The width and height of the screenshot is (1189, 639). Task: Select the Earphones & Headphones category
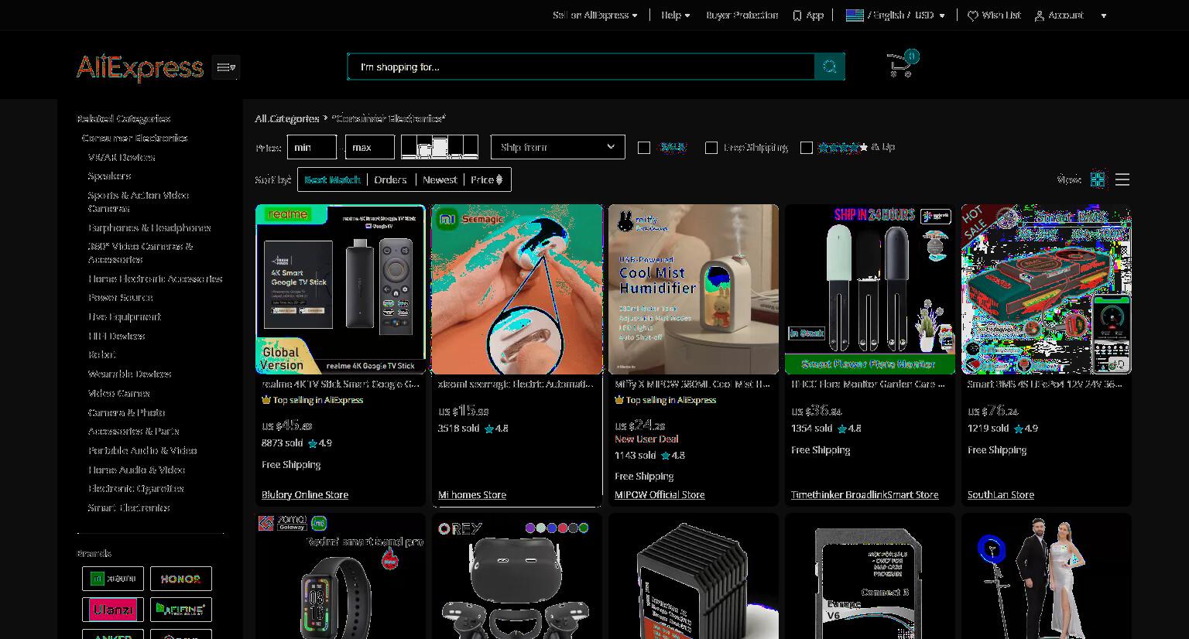click(x=149, y=228)
